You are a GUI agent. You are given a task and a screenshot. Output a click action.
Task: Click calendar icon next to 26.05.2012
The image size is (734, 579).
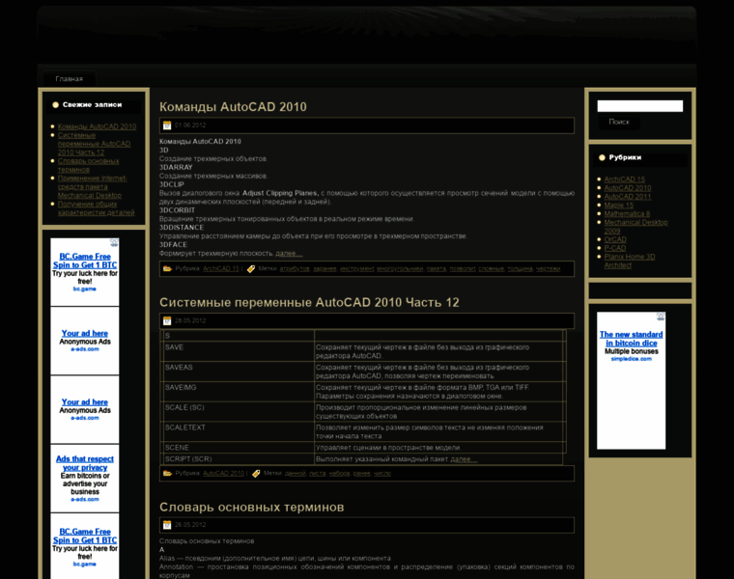[x=167, y=525]
